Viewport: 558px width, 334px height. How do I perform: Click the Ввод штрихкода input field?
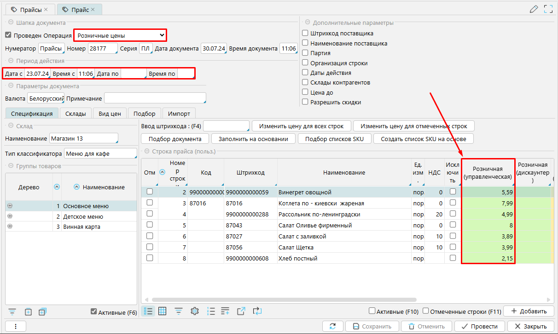pyautogui.click(x=226, y=126)
